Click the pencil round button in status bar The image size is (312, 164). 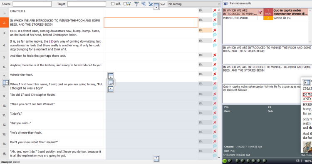pos(230,161)
